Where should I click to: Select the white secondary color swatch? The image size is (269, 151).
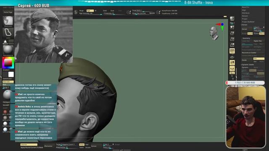11,75
